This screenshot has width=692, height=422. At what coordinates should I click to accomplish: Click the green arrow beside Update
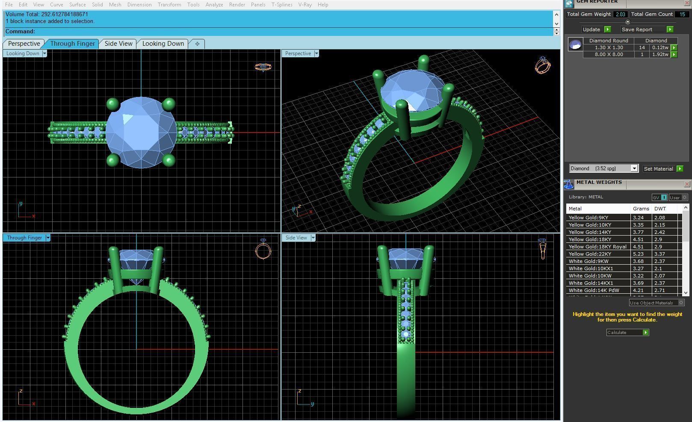click(x=607, y=30)
